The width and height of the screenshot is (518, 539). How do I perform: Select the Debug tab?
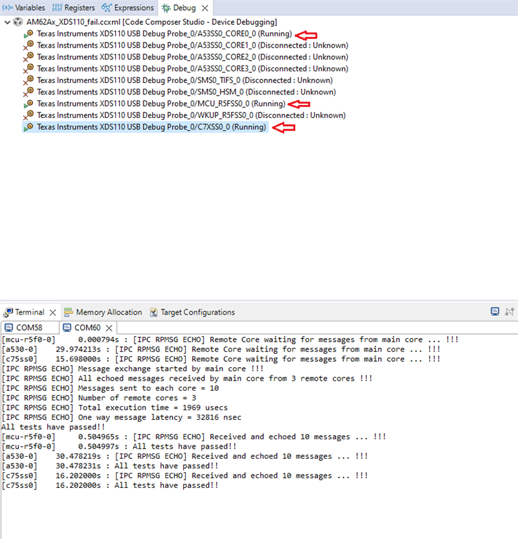click(x=179, y=7)
